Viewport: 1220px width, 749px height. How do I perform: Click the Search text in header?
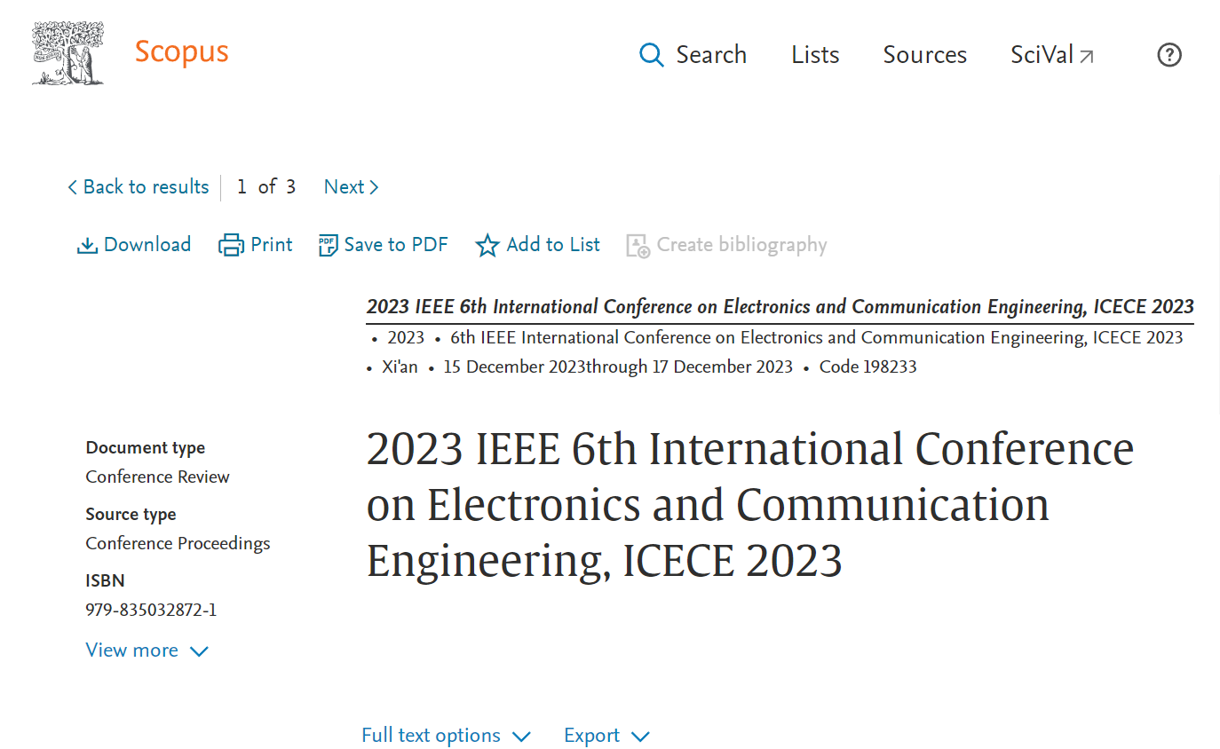[711, 55]
